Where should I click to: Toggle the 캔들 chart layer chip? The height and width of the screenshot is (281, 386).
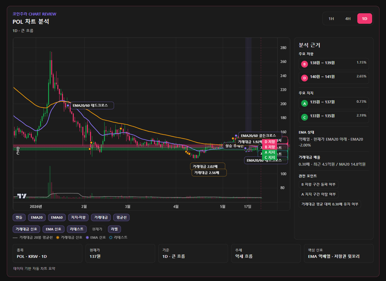(19, 217)
